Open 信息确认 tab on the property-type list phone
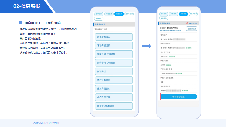The height and width of the screenshot is (127, 226). [99, 19]
